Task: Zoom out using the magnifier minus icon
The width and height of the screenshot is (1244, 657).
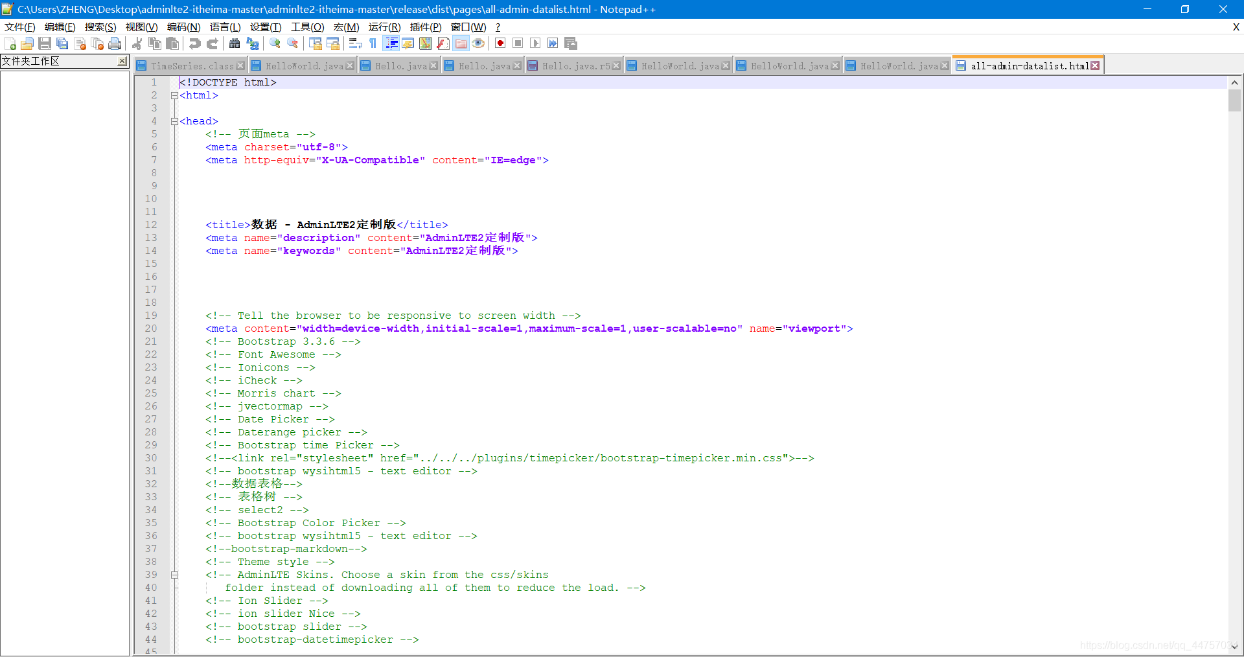Action: 292,43
